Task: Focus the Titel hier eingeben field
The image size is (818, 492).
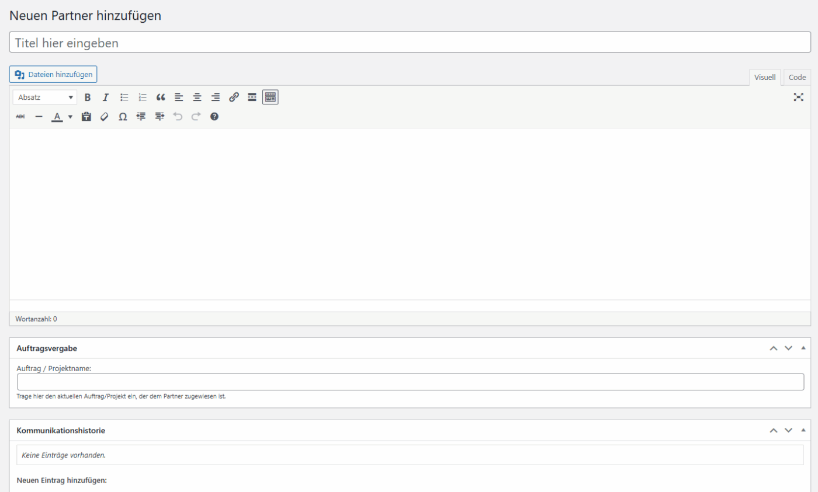Action: point(410,43)
